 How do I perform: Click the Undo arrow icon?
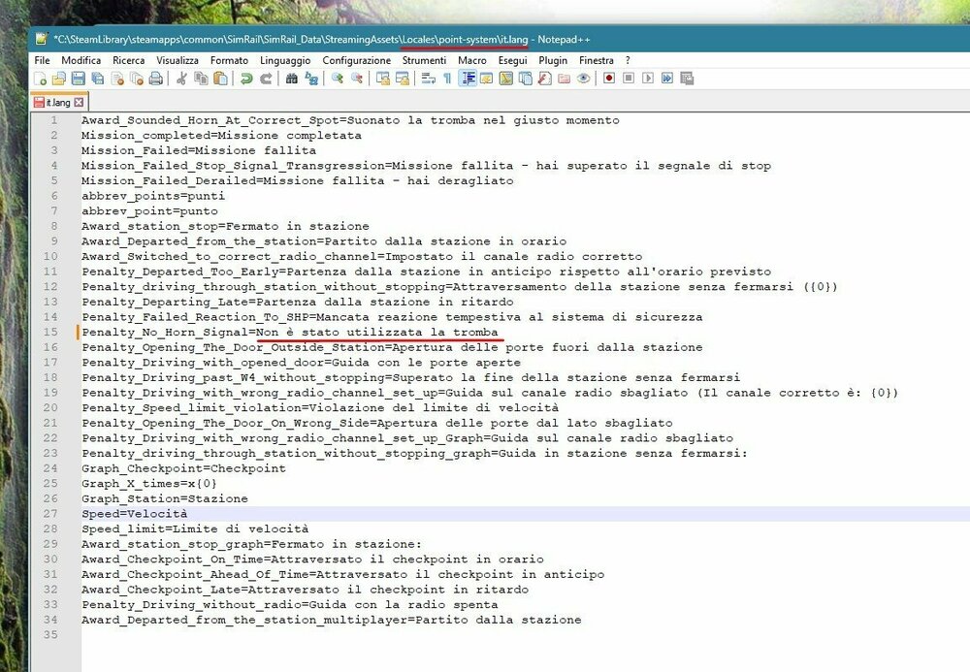pos(245,79)
